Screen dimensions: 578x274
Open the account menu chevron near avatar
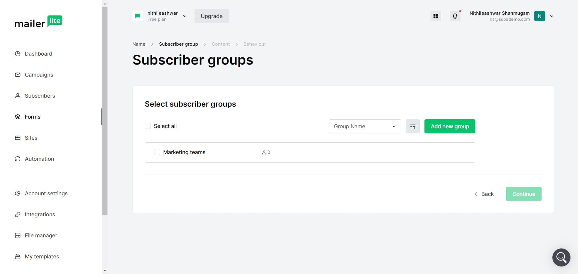(x=552, y=16)
